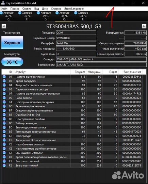The height and width of the screenshot is (184, 148).
Task: Select row Спецификации производителя
Action: pyautogui.click(x=72, y=110)
